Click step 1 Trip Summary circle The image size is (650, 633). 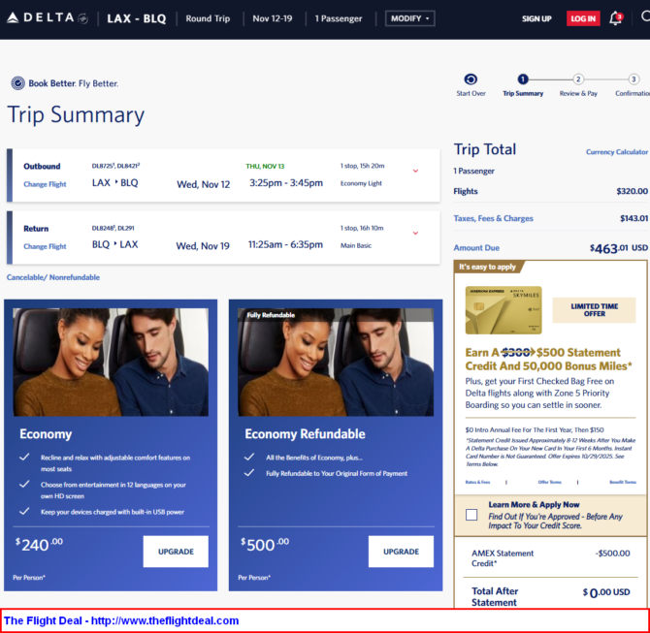click(x=523, y=79)
